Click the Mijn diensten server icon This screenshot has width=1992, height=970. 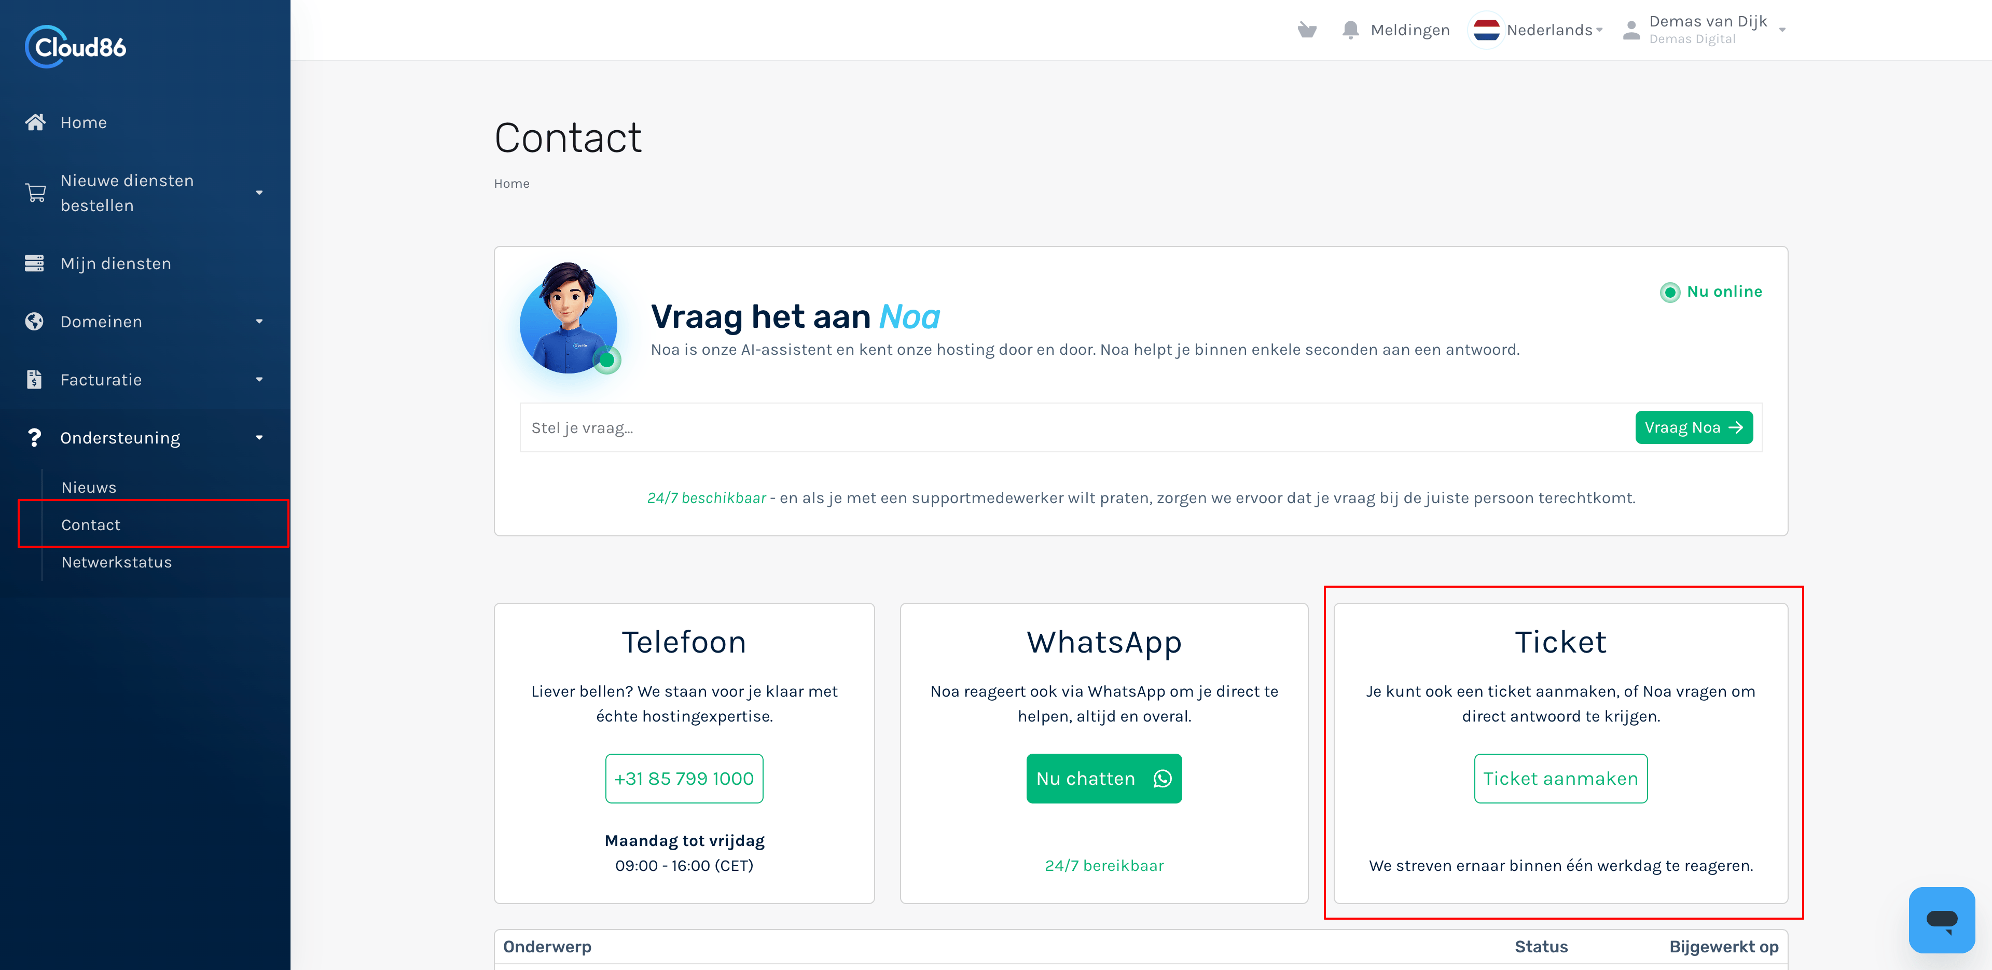pos(34,264)
